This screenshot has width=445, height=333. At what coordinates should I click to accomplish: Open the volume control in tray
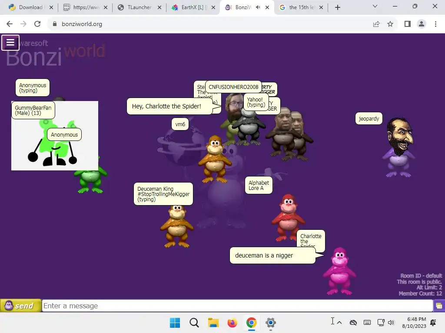point(391,323)
